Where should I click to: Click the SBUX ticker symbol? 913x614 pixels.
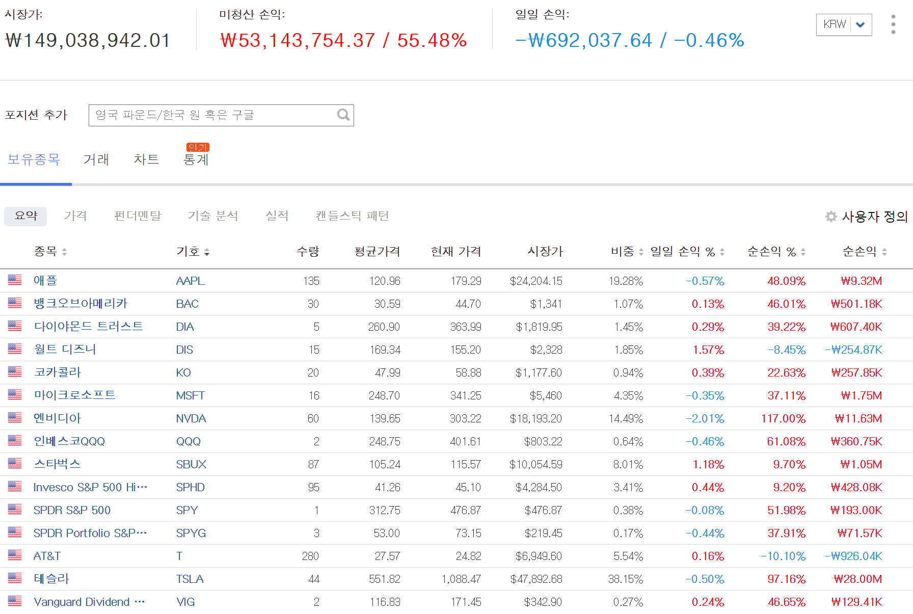click(x=191, y=464)
